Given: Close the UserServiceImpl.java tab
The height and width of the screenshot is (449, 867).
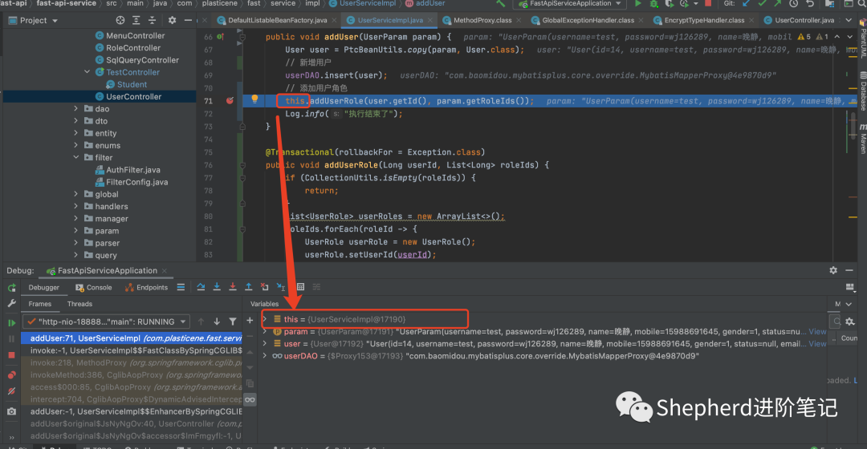Looking at the screenshot, I should click(431, 20).
